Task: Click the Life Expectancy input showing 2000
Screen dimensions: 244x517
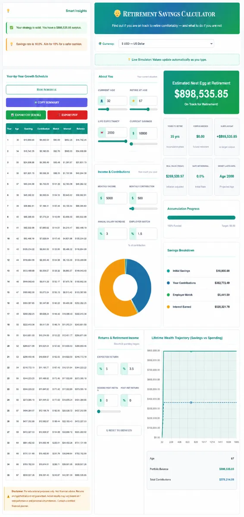Action: [116, 133]
